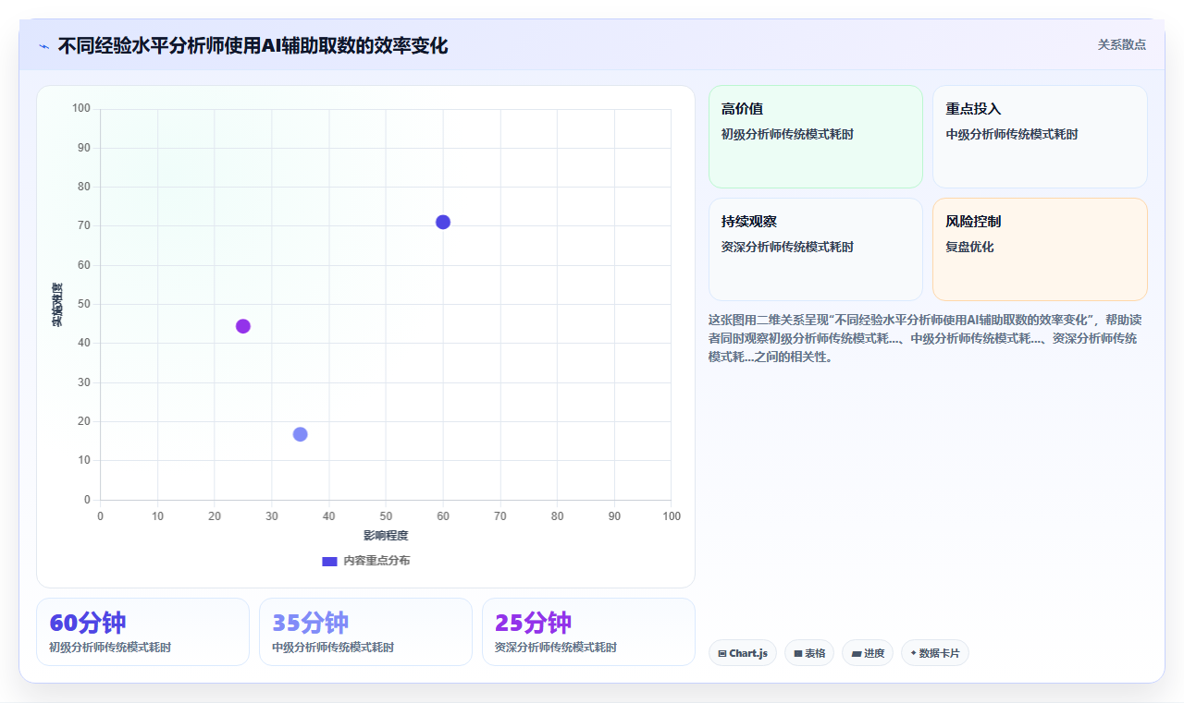Click the 实施难度 y-axis title
Image resolution: width=1184 pixels, height=703 pixels.
(x=57, y=305)
